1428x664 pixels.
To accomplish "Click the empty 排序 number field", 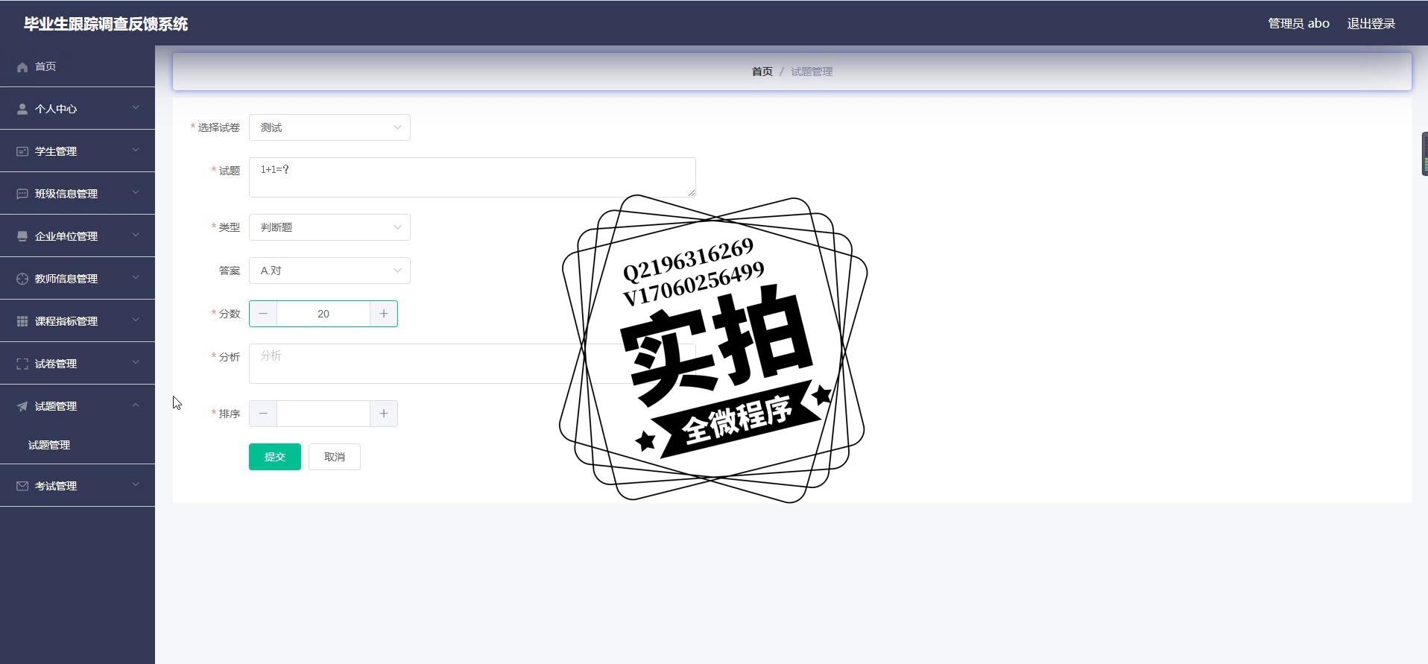I will (x=323, y=414).
